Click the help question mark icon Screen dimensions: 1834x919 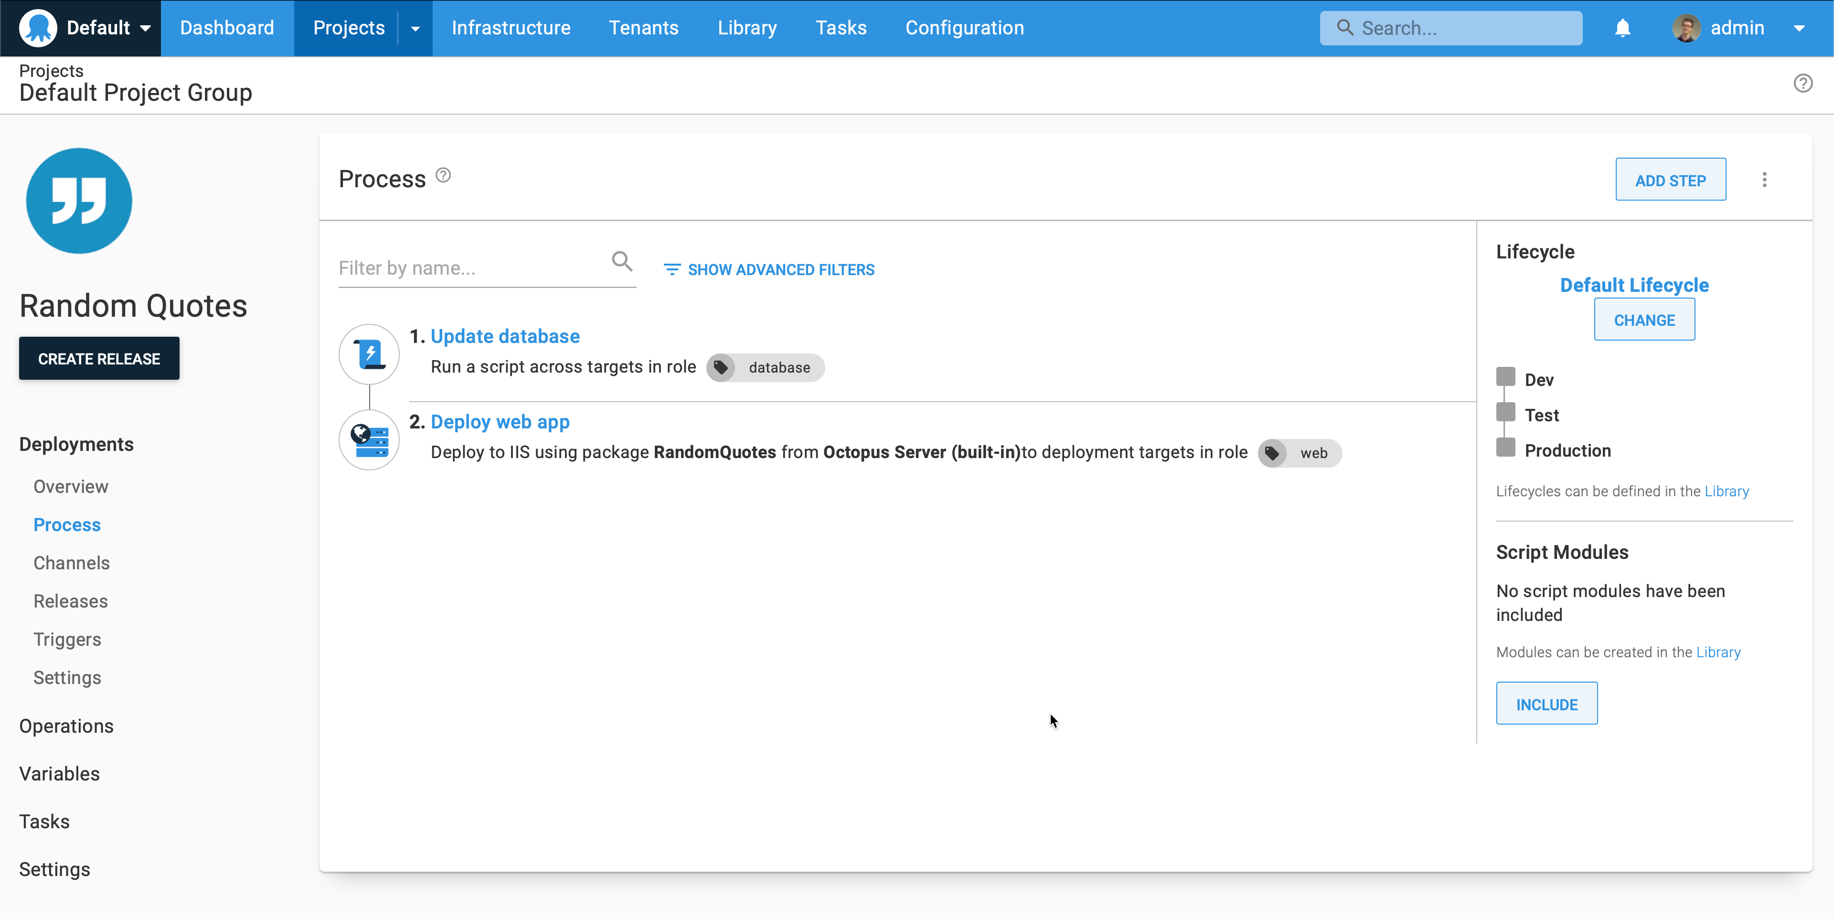pos(1803,83)
